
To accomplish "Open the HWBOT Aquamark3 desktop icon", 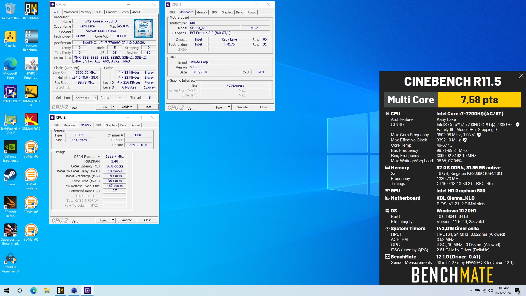I will point(10,262).
